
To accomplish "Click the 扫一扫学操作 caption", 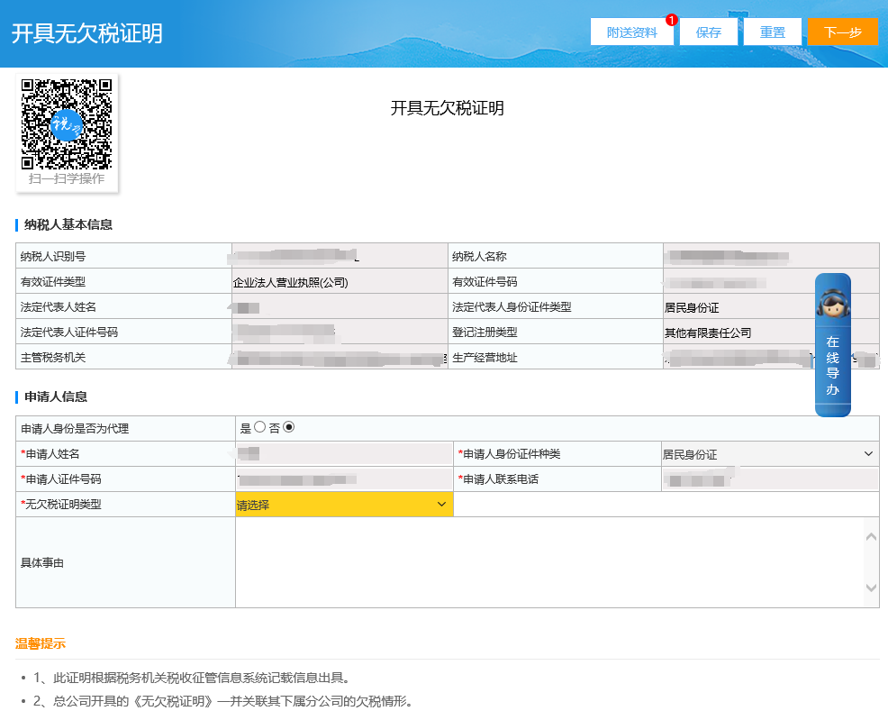I will (x=67, y=179).
